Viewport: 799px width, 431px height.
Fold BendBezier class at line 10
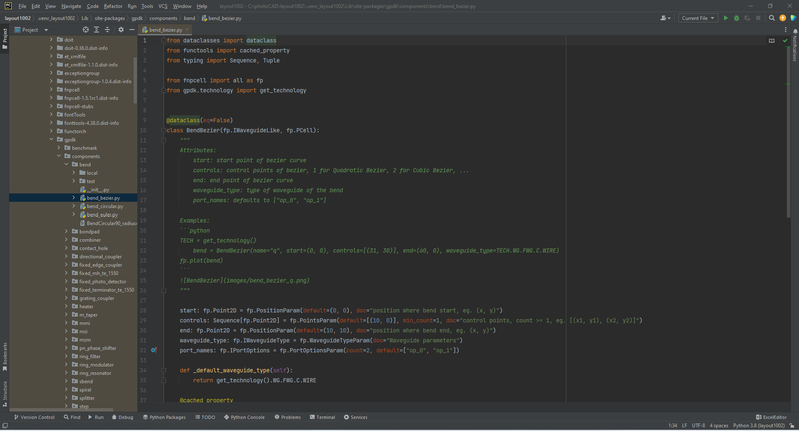pyautogui.click(x=164, y=130)
